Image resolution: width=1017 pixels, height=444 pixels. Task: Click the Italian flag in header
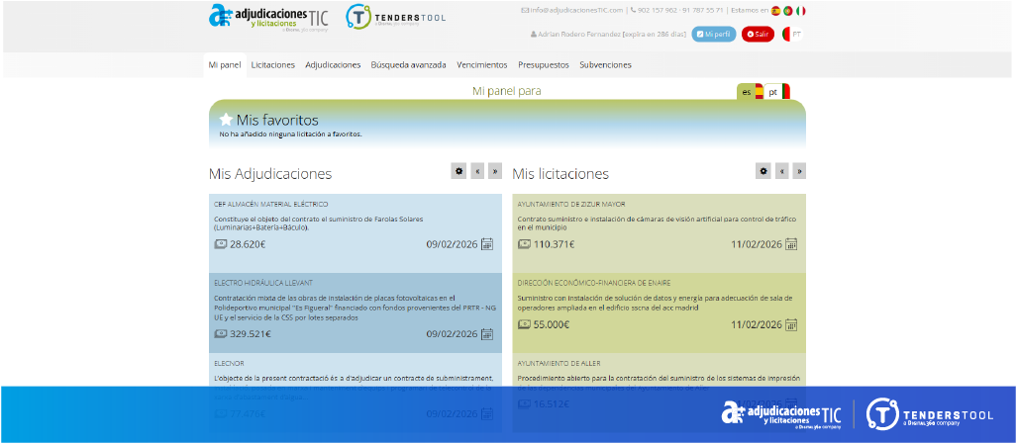[800, 10]
